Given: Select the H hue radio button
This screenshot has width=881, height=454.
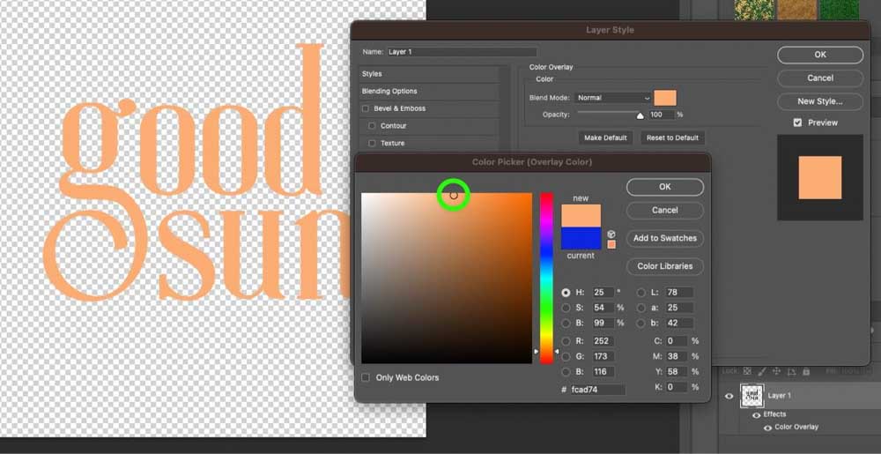Looking at the screenshot, I should (566, 293).
